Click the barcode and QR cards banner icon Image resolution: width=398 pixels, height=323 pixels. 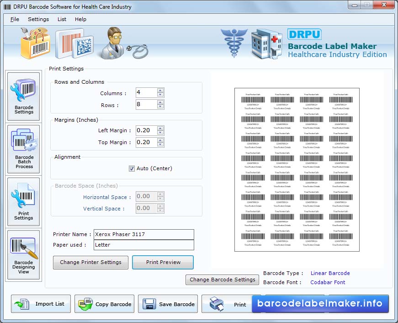pos(74,44)
